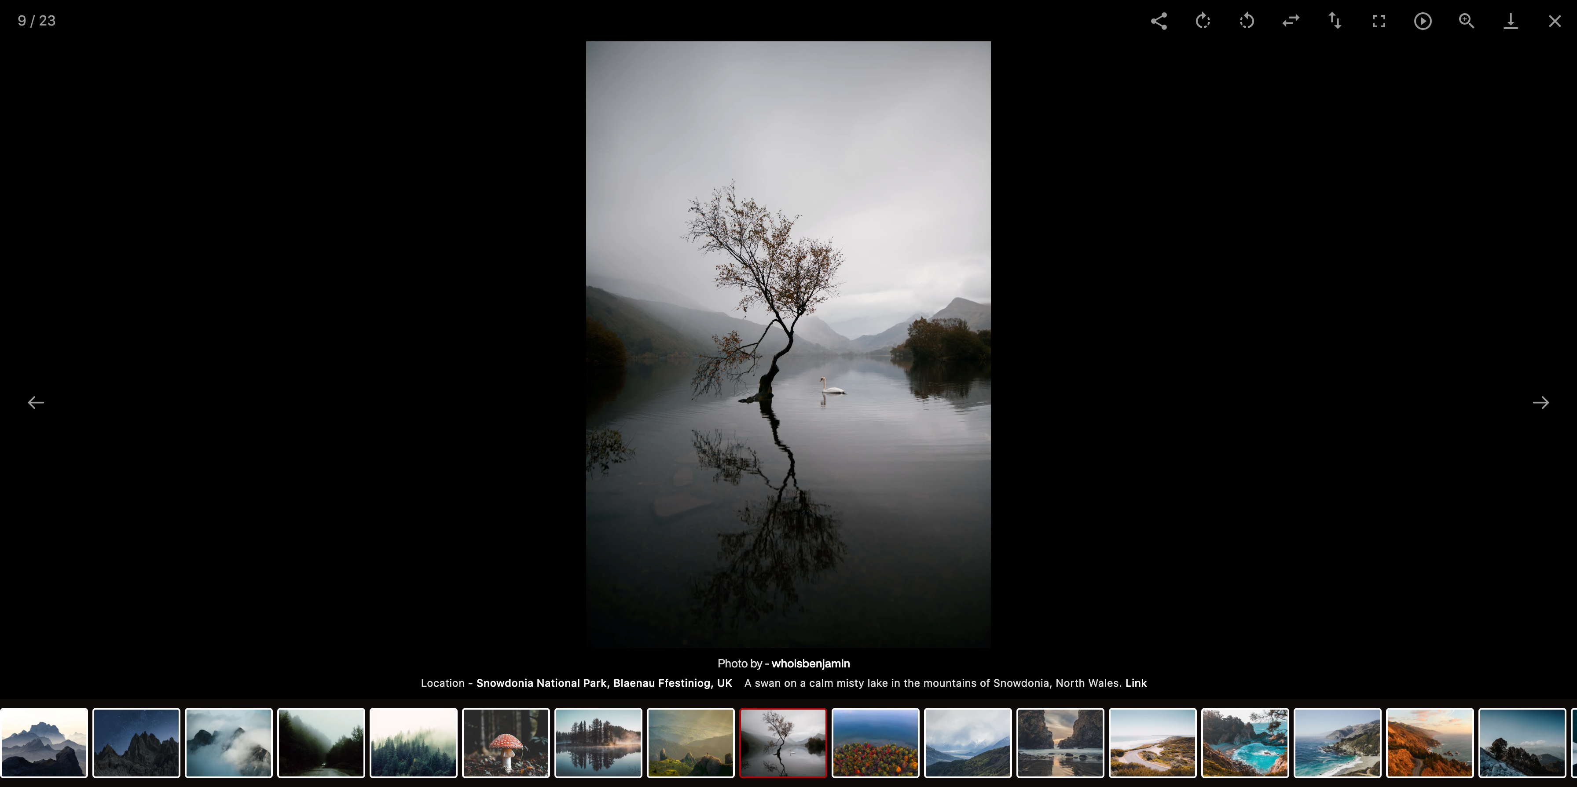Viewport: 1577px width, 787px height.
Task: Rotate the image clockwise
Action: tap(1203, 22)
